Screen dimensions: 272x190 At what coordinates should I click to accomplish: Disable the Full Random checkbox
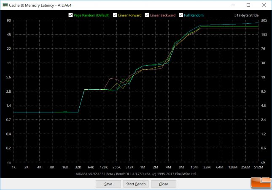tap(181, 15)
